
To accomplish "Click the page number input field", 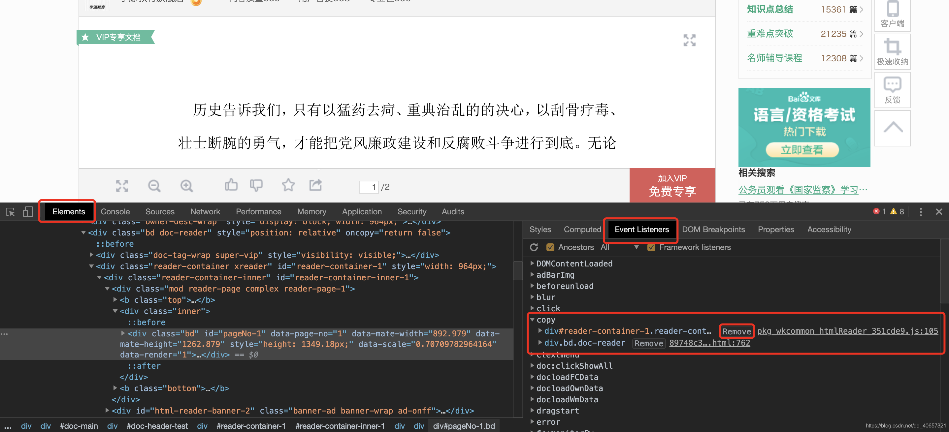I will 369,187.
